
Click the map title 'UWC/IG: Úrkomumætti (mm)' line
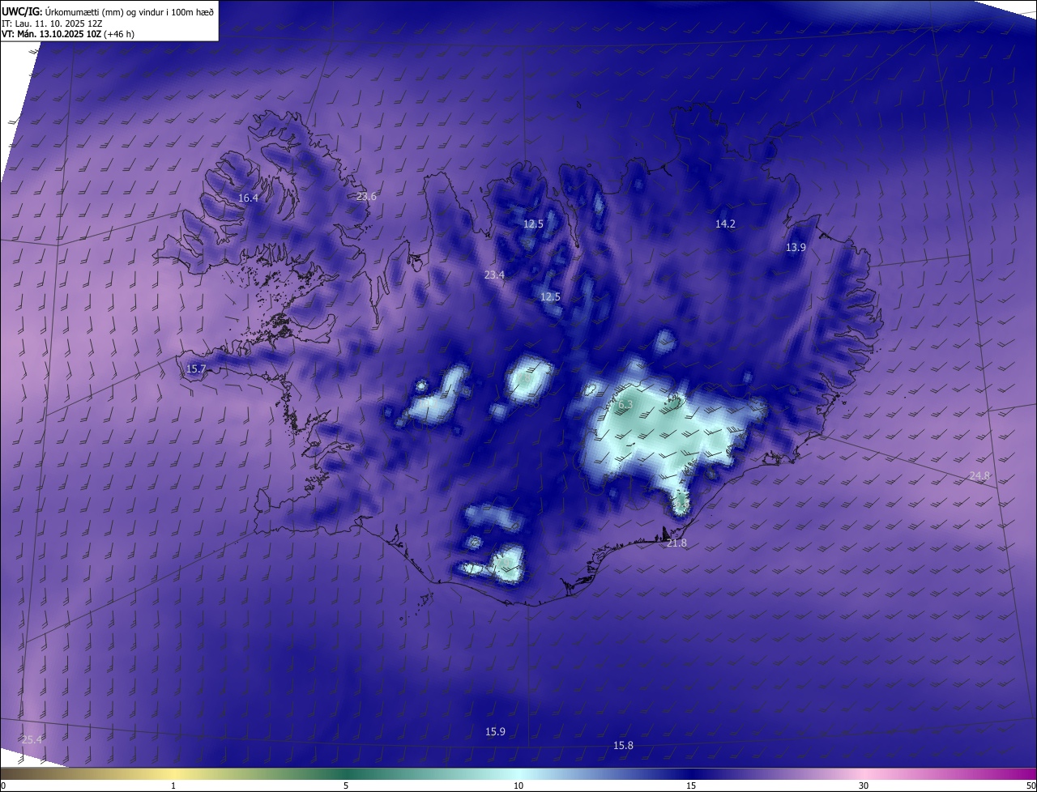coord(109,11)
